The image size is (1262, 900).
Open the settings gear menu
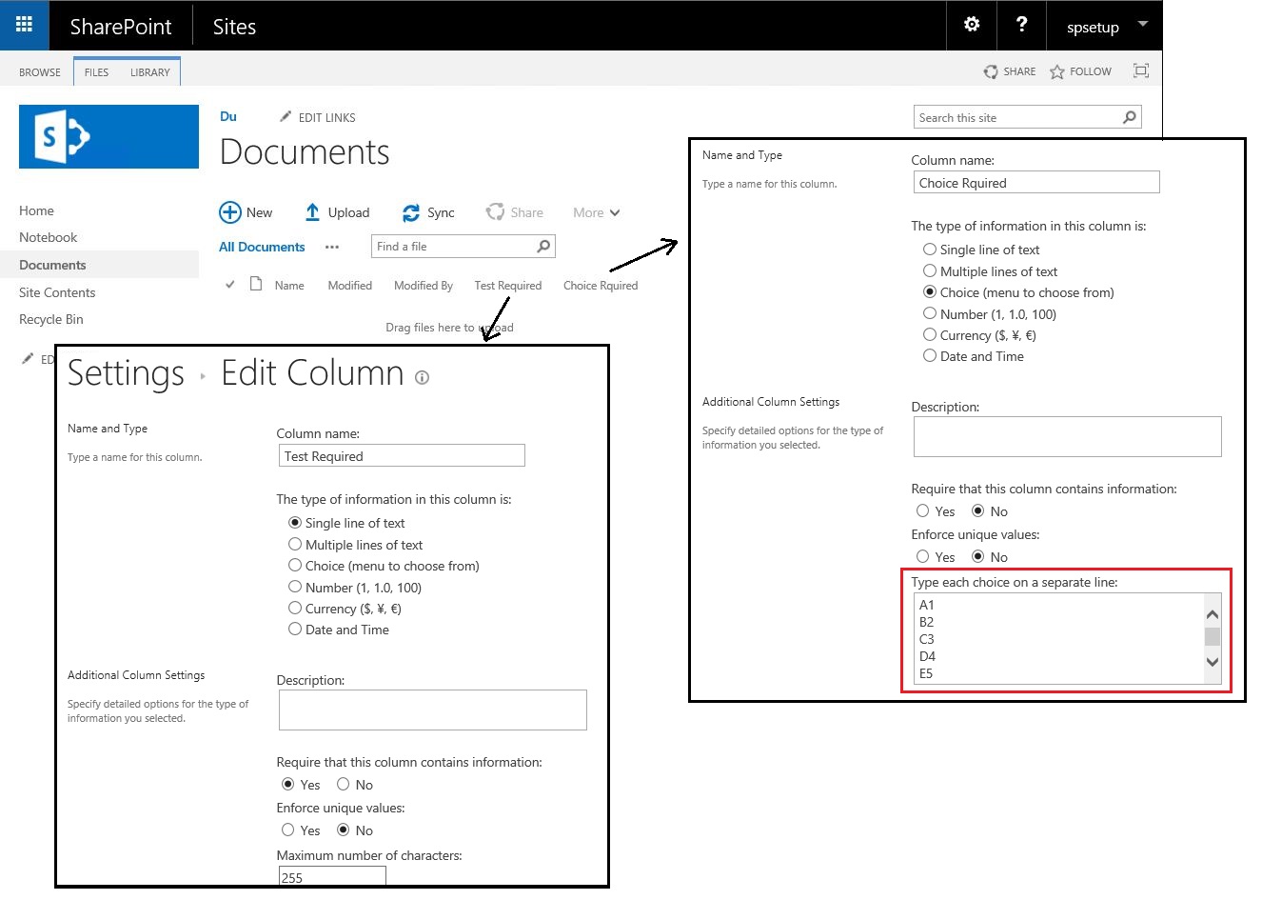point(972,25)
